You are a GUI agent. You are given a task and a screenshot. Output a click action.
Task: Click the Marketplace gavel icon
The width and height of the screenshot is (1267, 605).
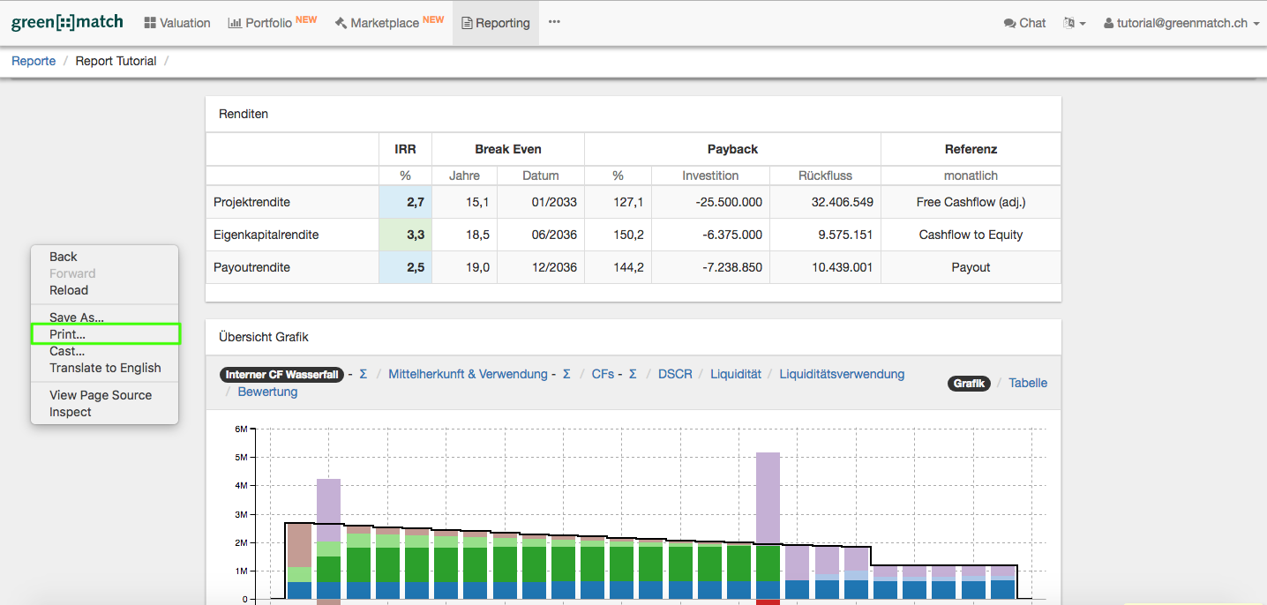[341, 23]
